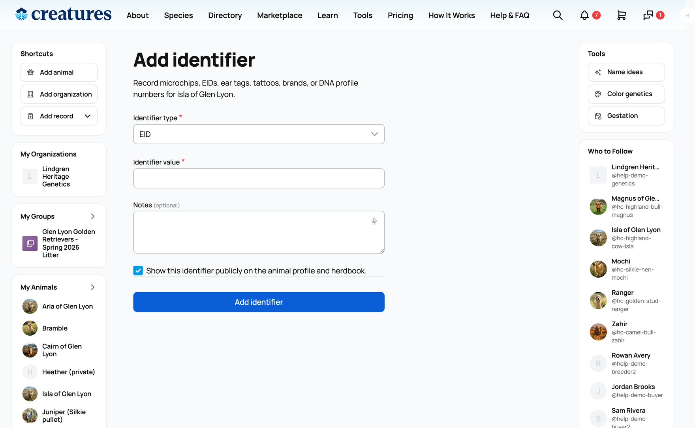Click Jordan Brooks' avatar placeholder
The width and height of the screenshot is (695, 428).
[598, 391]
